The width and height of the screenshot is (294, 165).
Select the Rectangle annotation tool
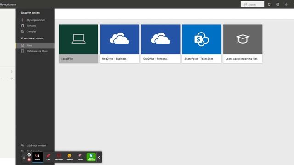[x=59, y=157]
